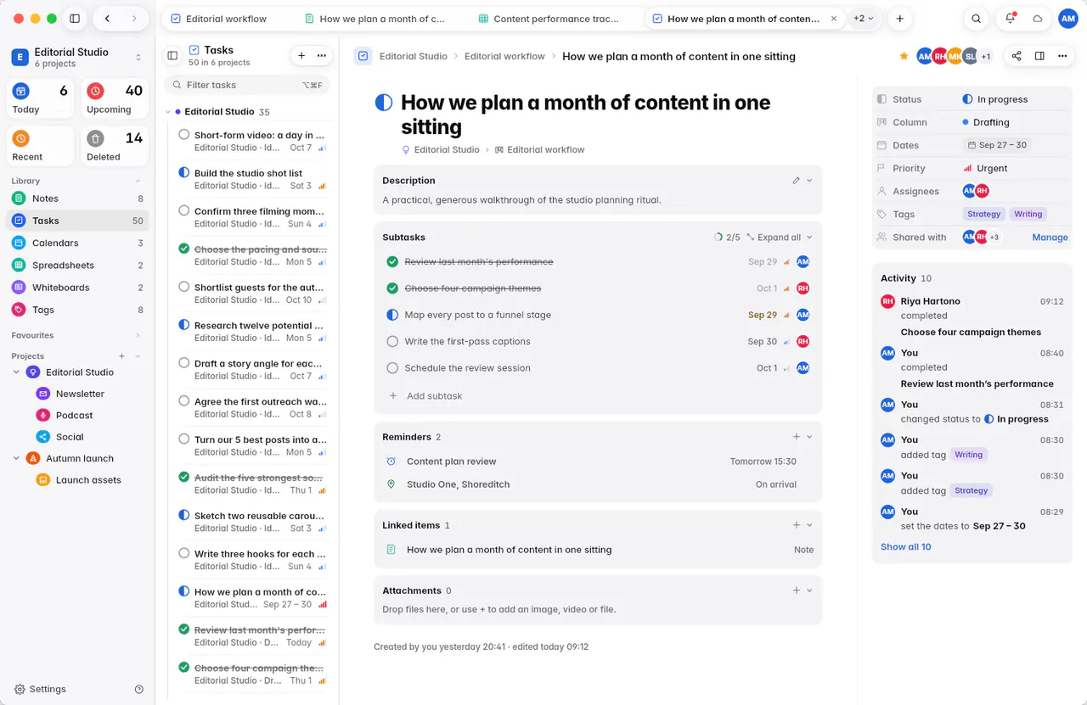Open the notifications bell

pyautogui.click(x=1010, y=19)
